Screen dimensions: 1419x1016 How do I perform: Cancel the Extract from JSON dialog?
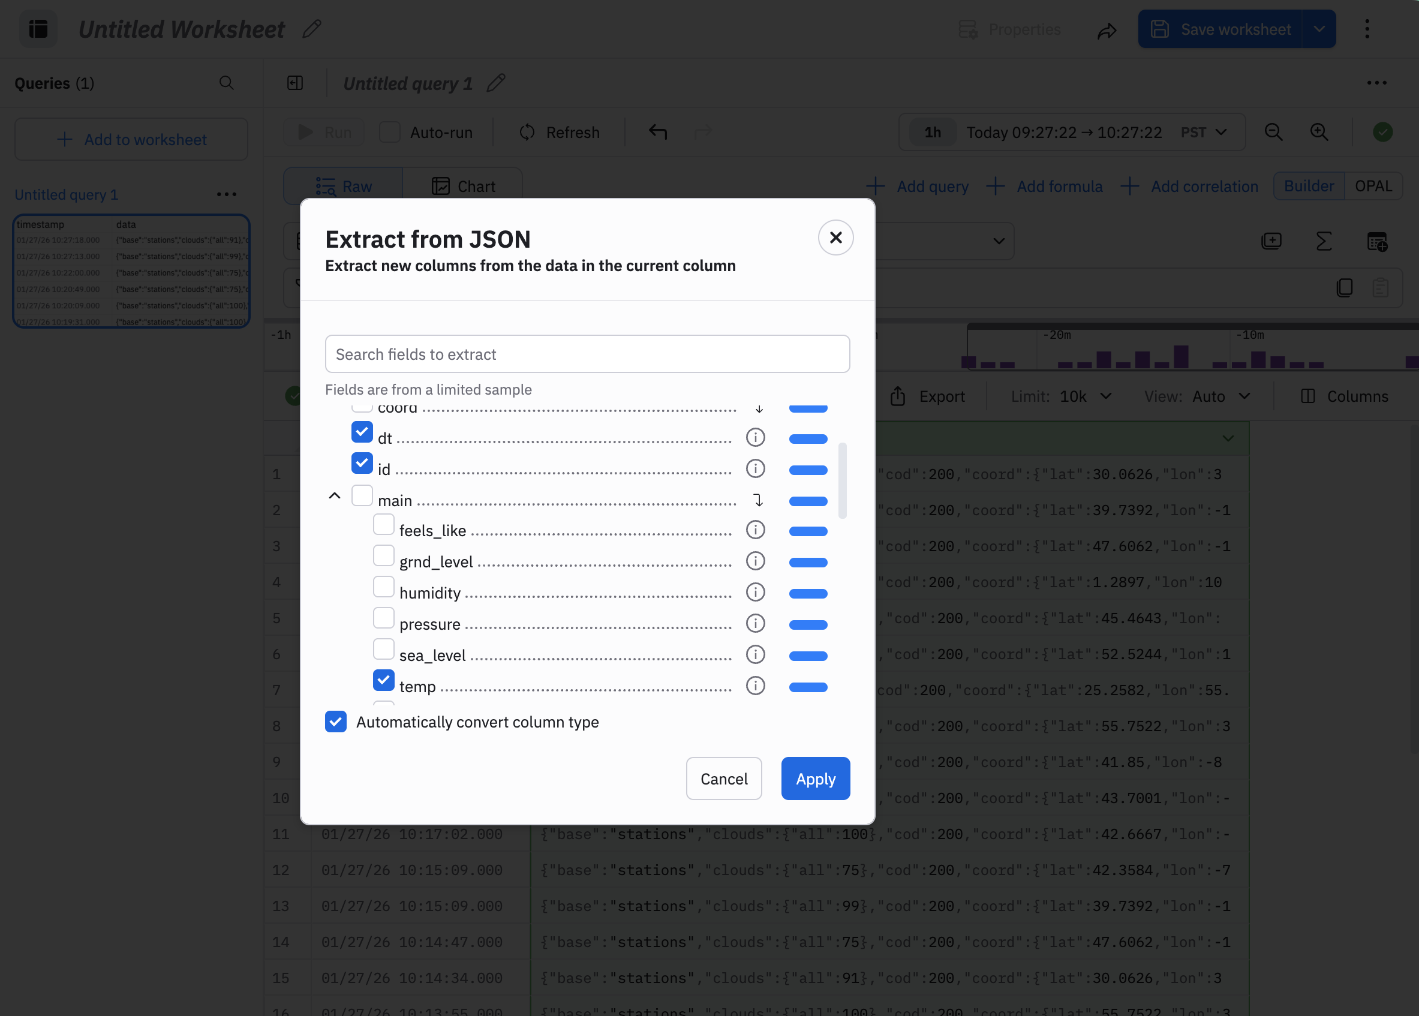click(x=723, y=779)
